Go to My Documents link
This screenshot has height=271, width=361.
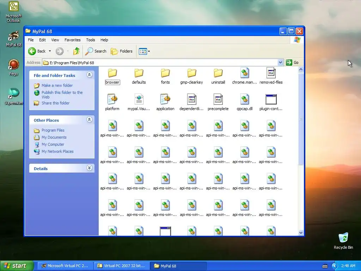54,137
